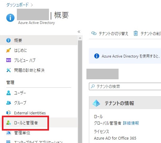
Task: Click the グローバル管理者 role text
Action: (108, 123)
